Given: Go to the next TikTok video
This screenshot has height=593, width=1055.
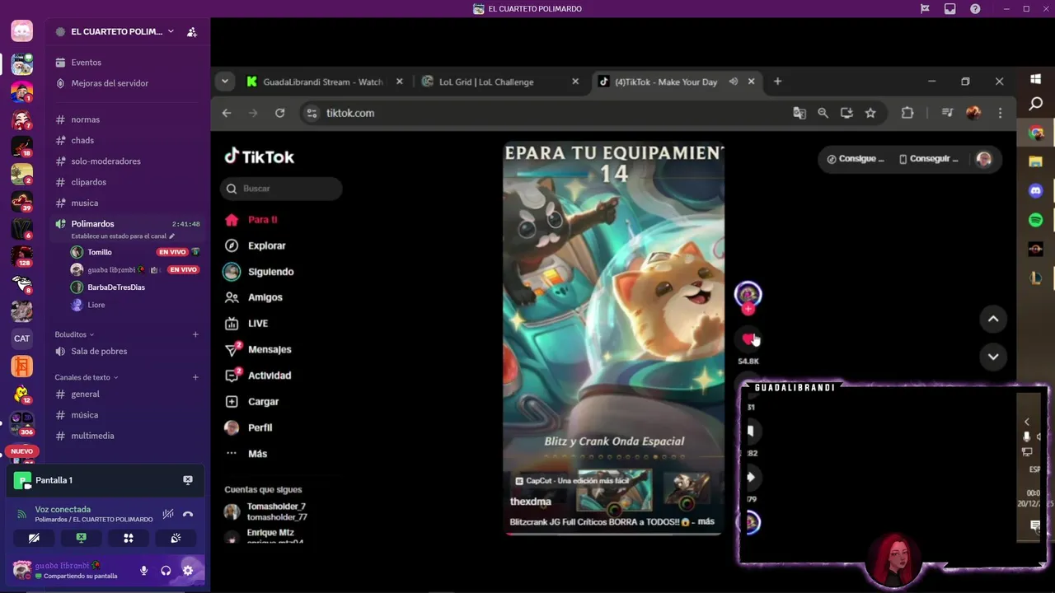Looking at the screenshot, I should [993, 357].
